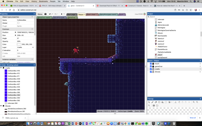This screenshot has height=126, width=202.
Task: Select the PallaDiFuoco object in Project panel
Action: coord(162,47)
